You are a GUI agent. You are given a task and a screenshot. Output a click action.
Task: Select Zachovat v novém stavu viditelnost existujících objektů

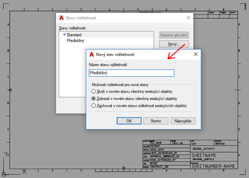93,106
